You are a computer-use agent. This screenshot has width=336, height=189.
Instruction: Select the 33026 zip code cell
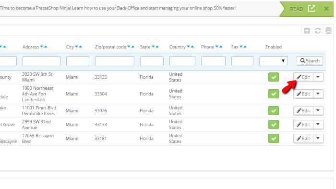100,111
